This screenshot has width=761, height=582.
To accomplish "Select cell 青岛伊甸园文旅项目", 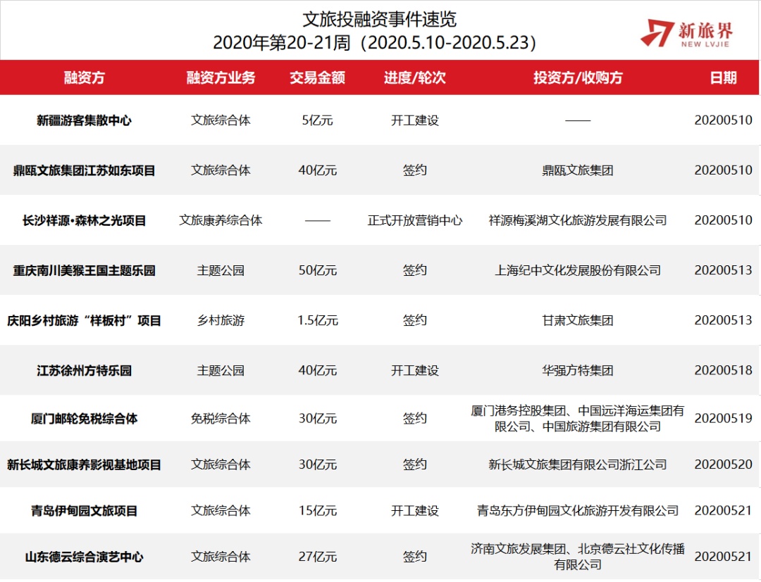I will click(84, 511).
